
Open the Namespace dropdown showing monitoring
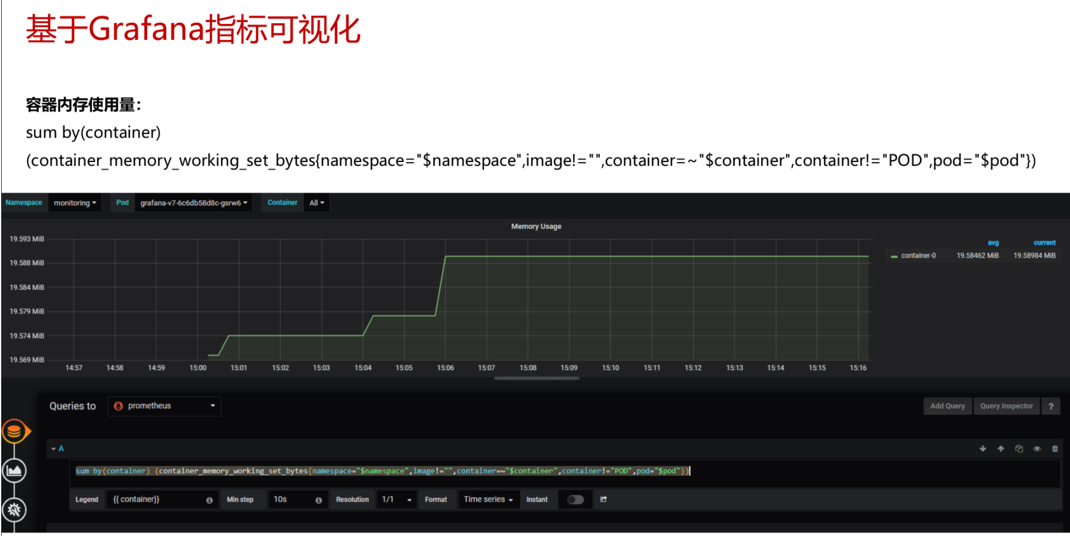(75, 203)
